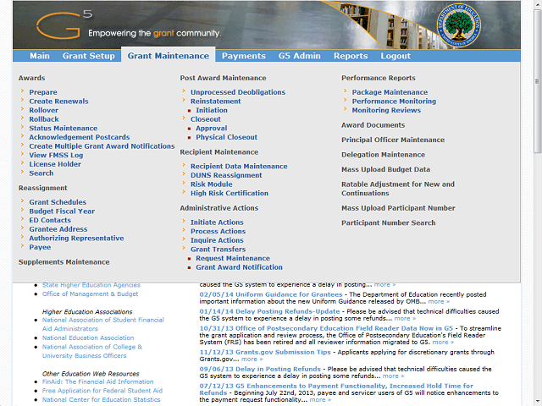Image resolution: width=542 pixels, height=406 pixels.
Task: Open Grant Schedules under Reassignment
Action: point(58,202)
